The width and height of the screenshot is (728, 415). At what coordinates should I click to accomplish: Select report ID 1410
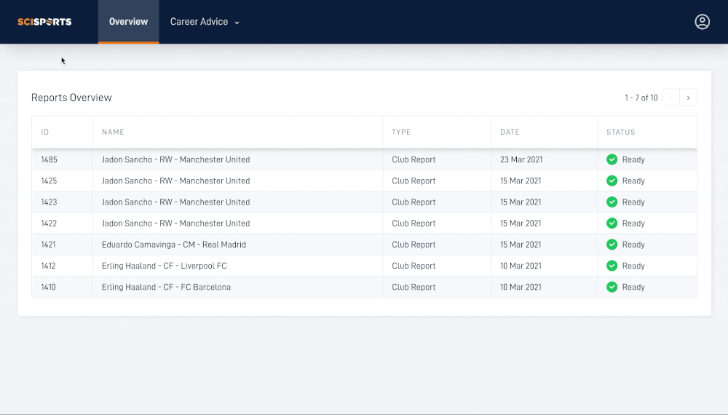(48, 288)
